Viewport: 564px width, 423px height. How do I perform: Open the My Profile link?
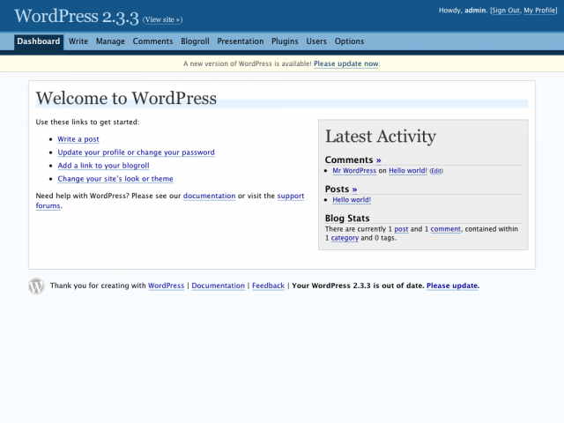(x=540, y=11)
